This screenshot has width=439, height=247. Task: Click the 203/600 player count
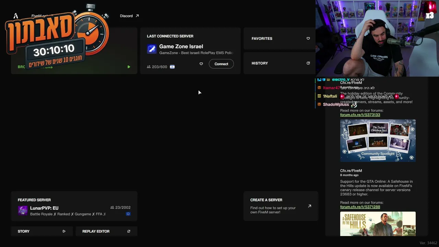click(x=157, y=67)
